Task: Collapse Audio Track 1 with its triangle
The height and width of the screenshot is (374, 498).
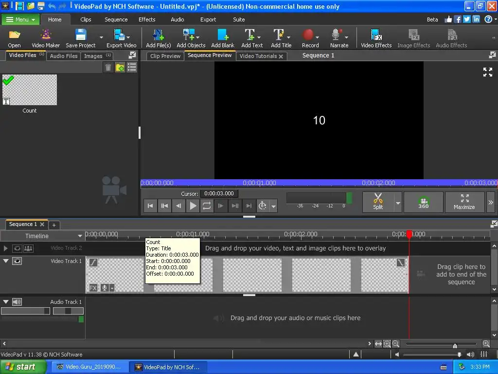Action: click(x=6, y=302)
